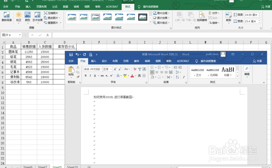Toggle align-left paragraph button in Word

[x=152, y=72]
